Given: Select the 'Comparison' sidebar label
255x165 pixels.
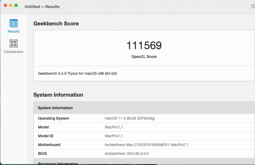Looking at the screenshot, I should coord(13,52).
